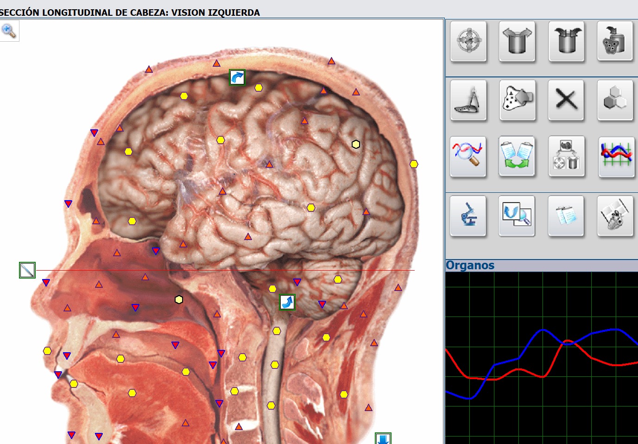Viewport: 638px width, 444px height.
Task: Click the drafting compass measurement icon
Action: click(468, 100)
